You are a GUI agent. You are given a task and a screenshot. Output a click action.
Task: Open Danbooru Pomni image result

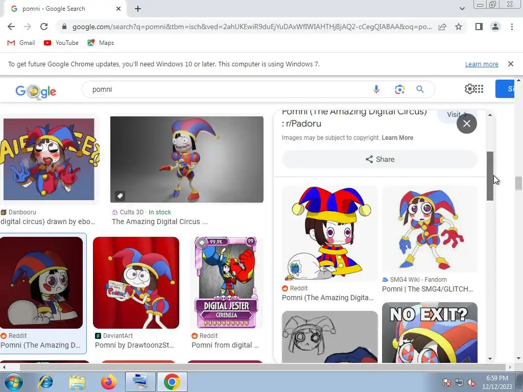tap(49, 159)
